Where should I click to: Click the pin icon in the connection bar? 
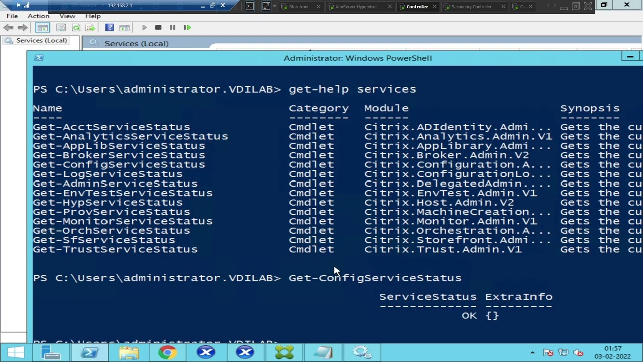(x=18, y=5)
